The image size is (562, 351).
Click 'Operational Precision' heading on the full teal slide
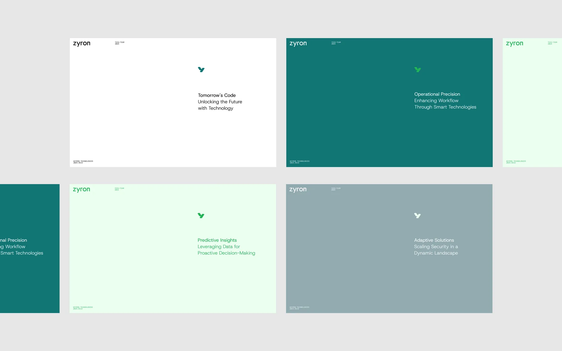[437, 94]
